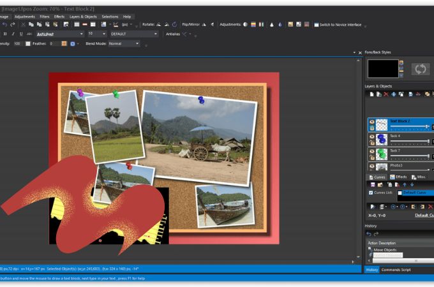Viewport: 434px width, 287px height.
Task: Click Switch to Novice Interface button
Action: 338,25
